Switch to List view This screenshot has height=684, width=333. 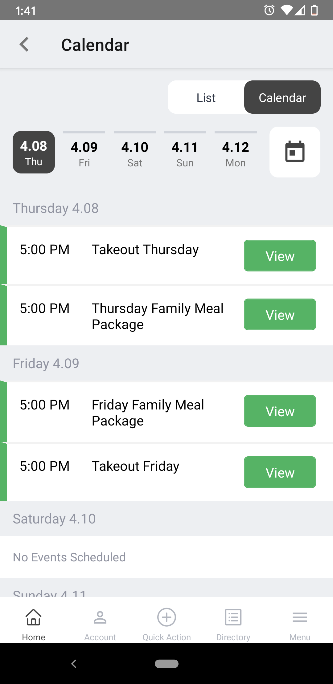[x=206, y=97]
